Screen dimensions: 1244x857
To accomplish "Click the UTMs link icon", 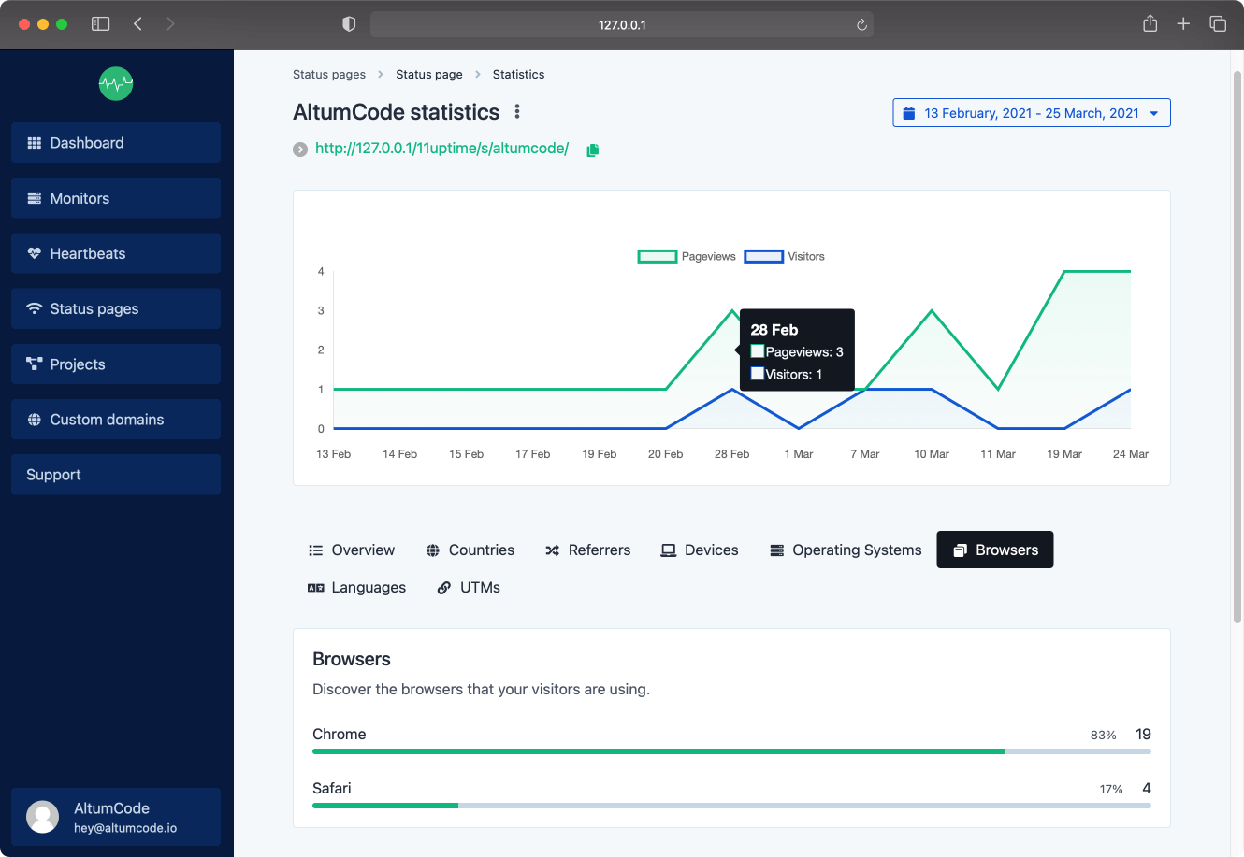I will (444, 588).
